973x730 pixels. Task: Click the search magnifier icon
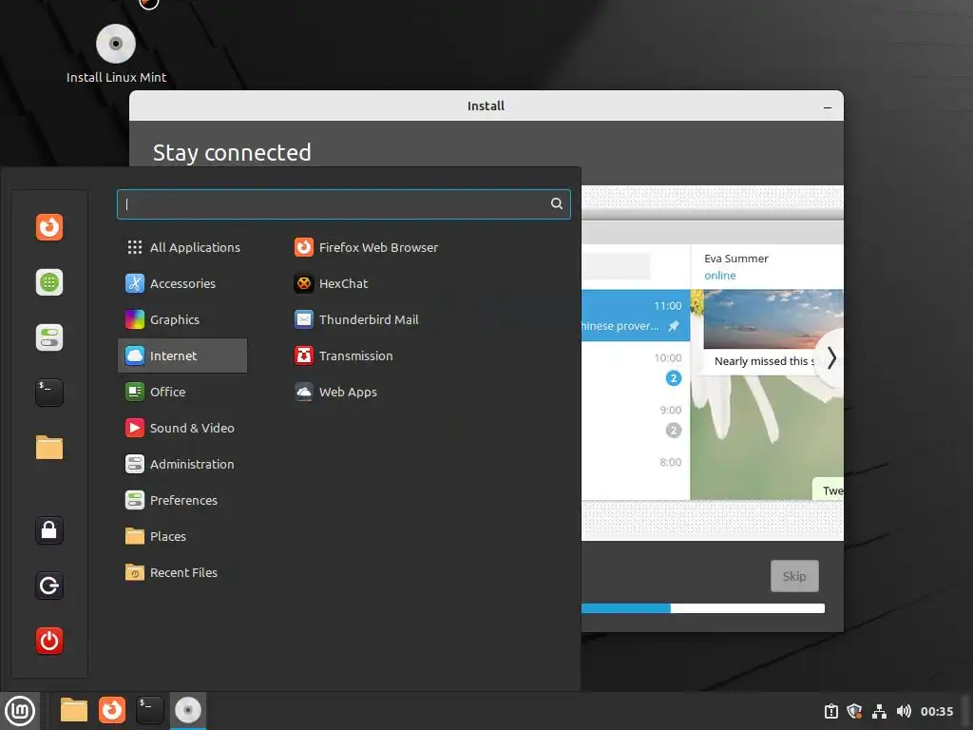(x=557, y=203)
